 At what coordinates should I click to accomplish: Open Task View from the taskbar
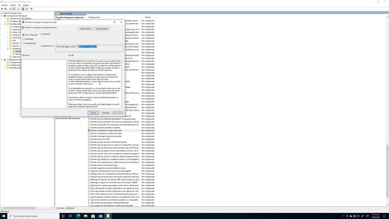click(71, 216)
